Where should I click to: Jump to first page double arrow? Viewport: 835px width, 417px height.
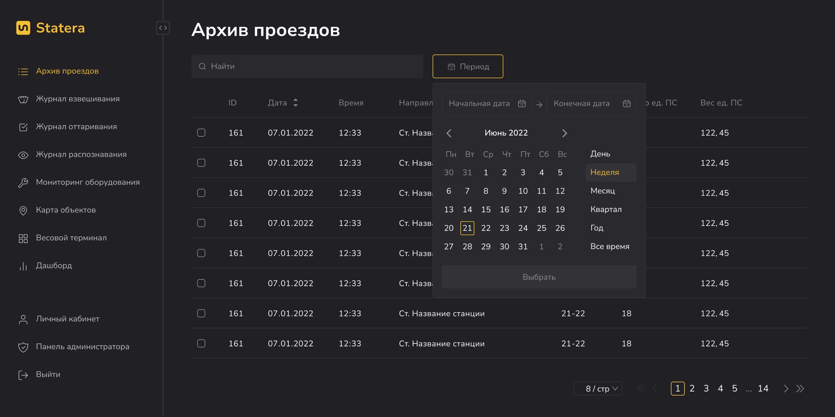(x=641, y=389)
